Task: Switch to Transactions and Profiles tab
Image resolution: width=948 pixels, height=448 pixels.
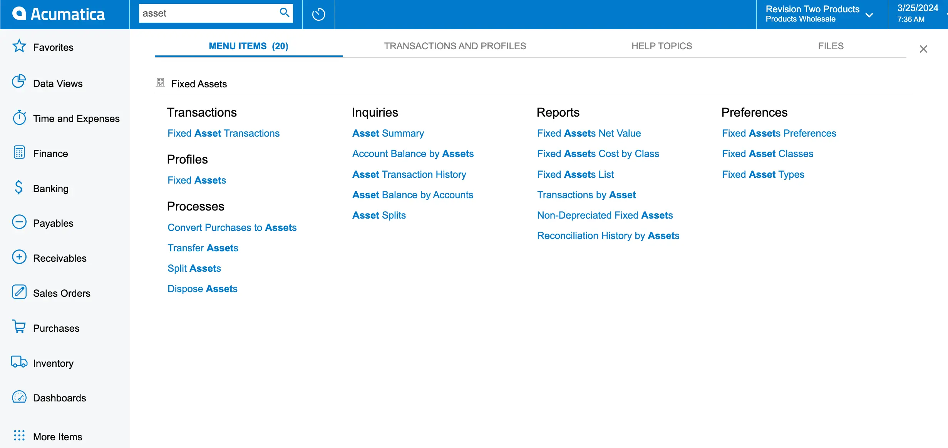Action: 455,46
